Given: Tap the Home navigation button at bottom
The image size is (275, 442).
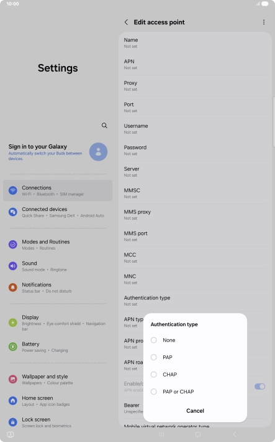Looking at the screenshot, I should coord(198,435).
